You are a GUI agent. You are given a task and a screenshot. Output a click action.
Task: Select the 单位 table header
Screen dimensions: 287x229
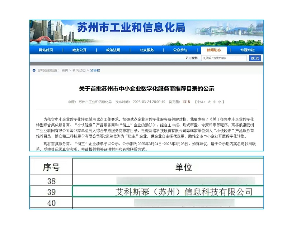pyautogui.click(x=168, y=167)
